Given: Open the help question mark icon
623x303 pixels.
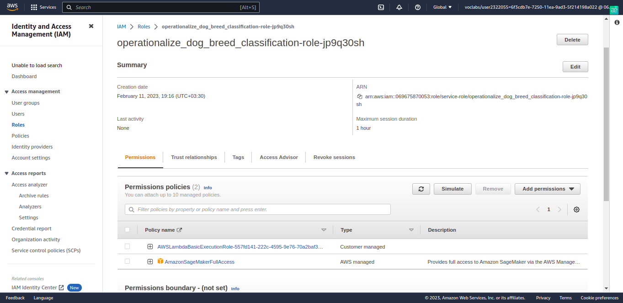Looking at the screenshot, I should coord(418,7).
